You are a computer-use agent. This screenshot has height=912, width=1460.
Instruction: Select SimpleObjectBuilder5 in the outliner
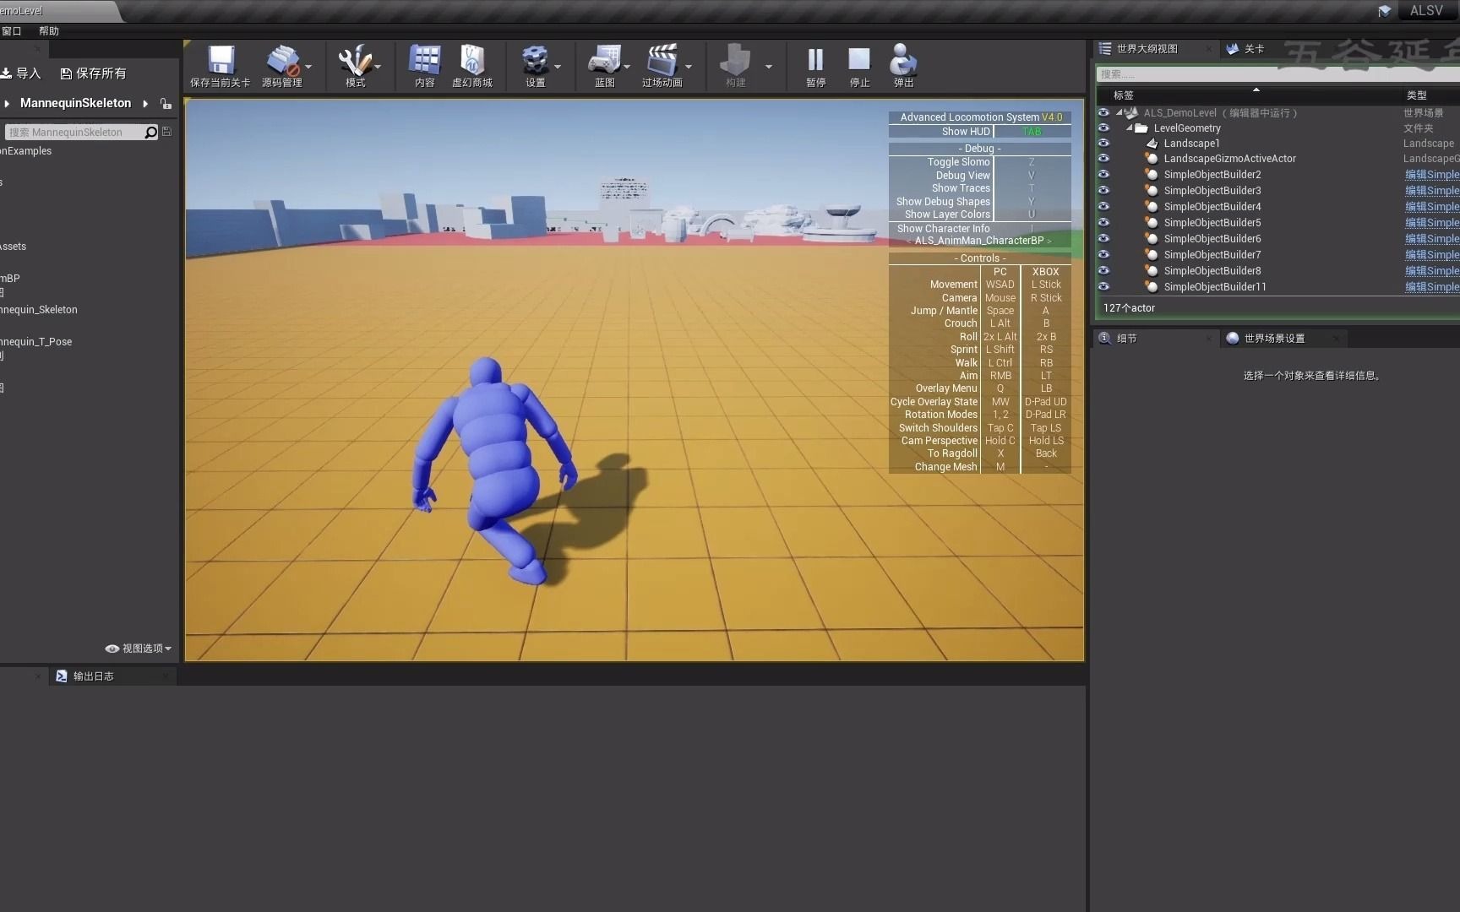pyautogui.click(x=1212, y=223)
